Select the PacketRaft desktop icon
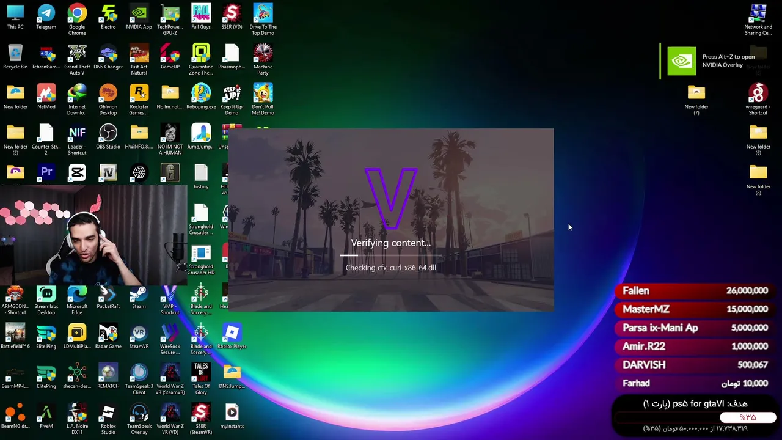Viewport: 782px width, 440px height. 108,296
